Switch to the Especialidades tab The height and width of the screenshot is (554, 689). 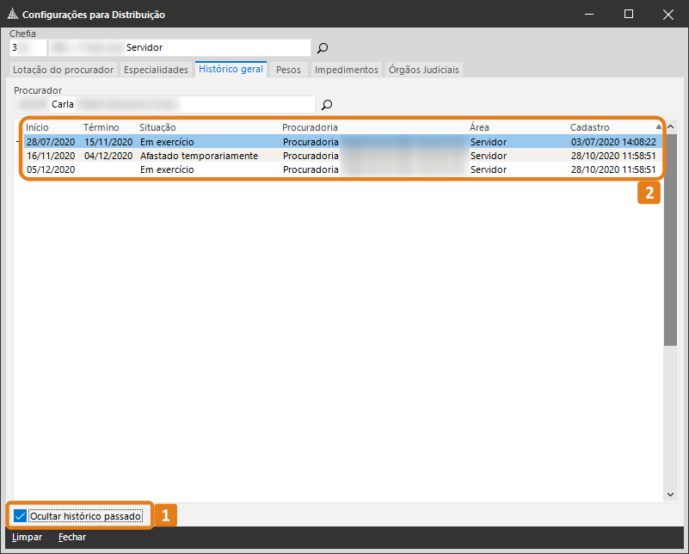point(156,70)
